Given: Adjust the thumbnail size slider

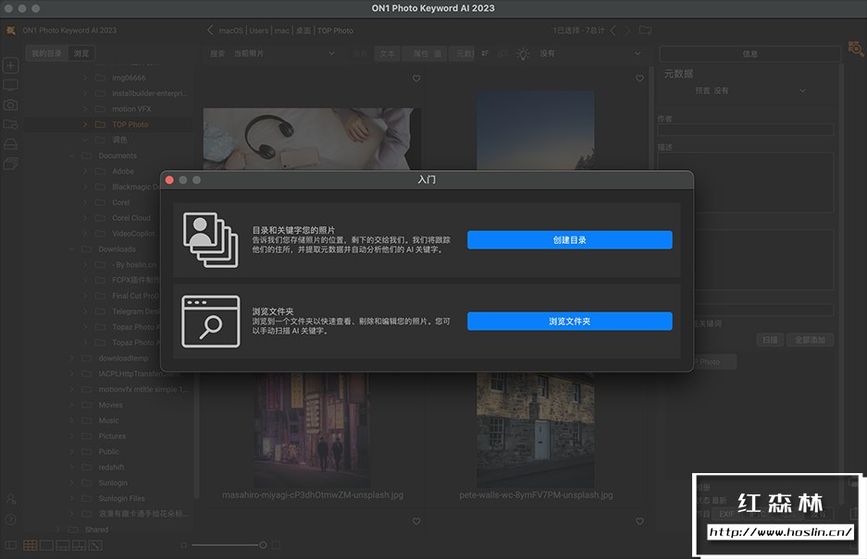Looking at the screenshot, I should click(x=263, y=545).
